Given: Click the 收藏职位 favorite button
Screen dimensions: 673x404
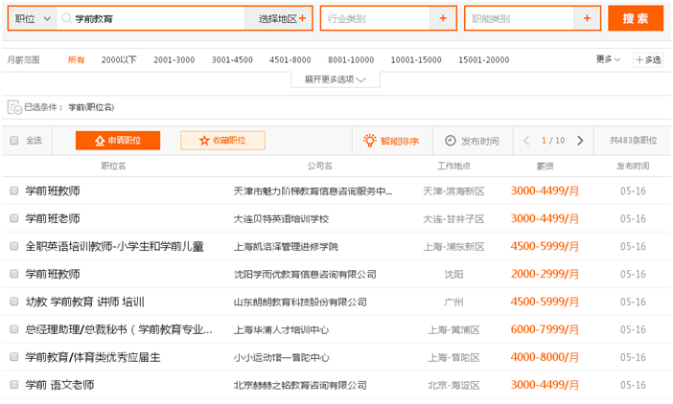Looking at the screenshot, I should [x=222, y=141].
